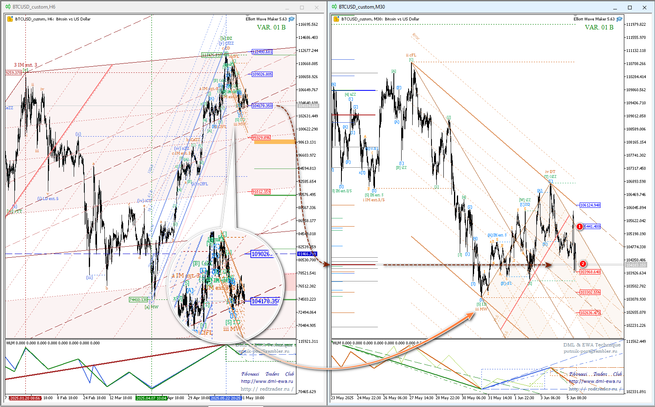Viewport: 655px width, 407px height.
Task: Select the green 111976.810 price label
Action: (212, 55)
